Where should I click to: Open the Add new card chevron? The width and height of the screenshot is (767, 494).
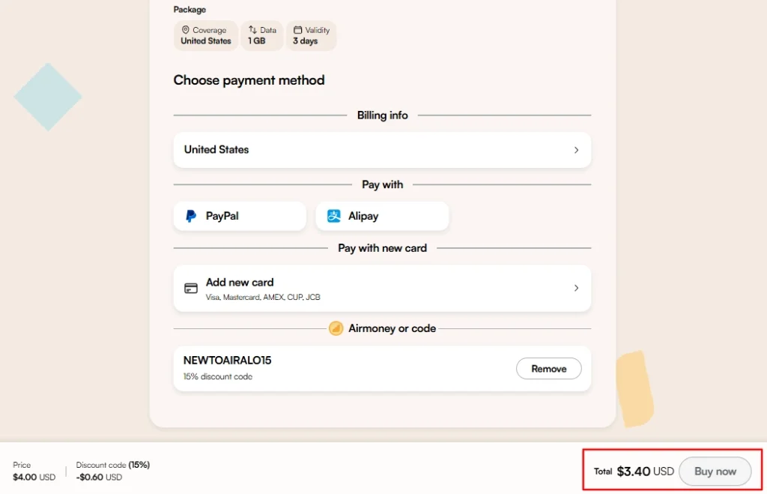(576, 288)
